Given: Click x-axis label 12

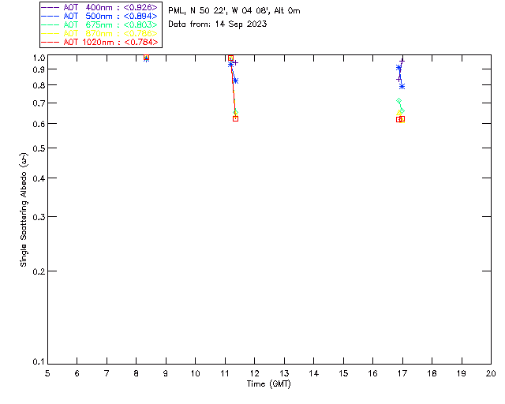Looking at the screenshot, I should (x=254, y=373).
